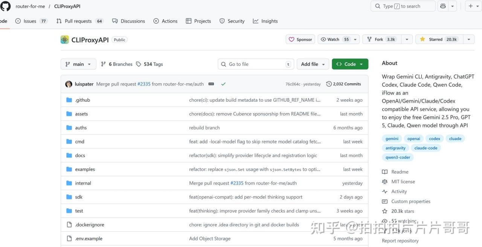Click the Go to file search field
Screen dimensions: 482x247
click(256, 64)
